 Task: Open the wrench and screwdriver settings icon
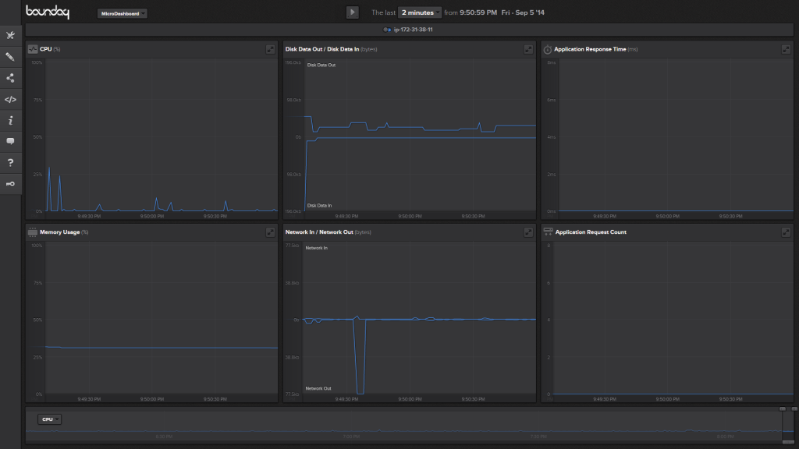pos(10,36)
